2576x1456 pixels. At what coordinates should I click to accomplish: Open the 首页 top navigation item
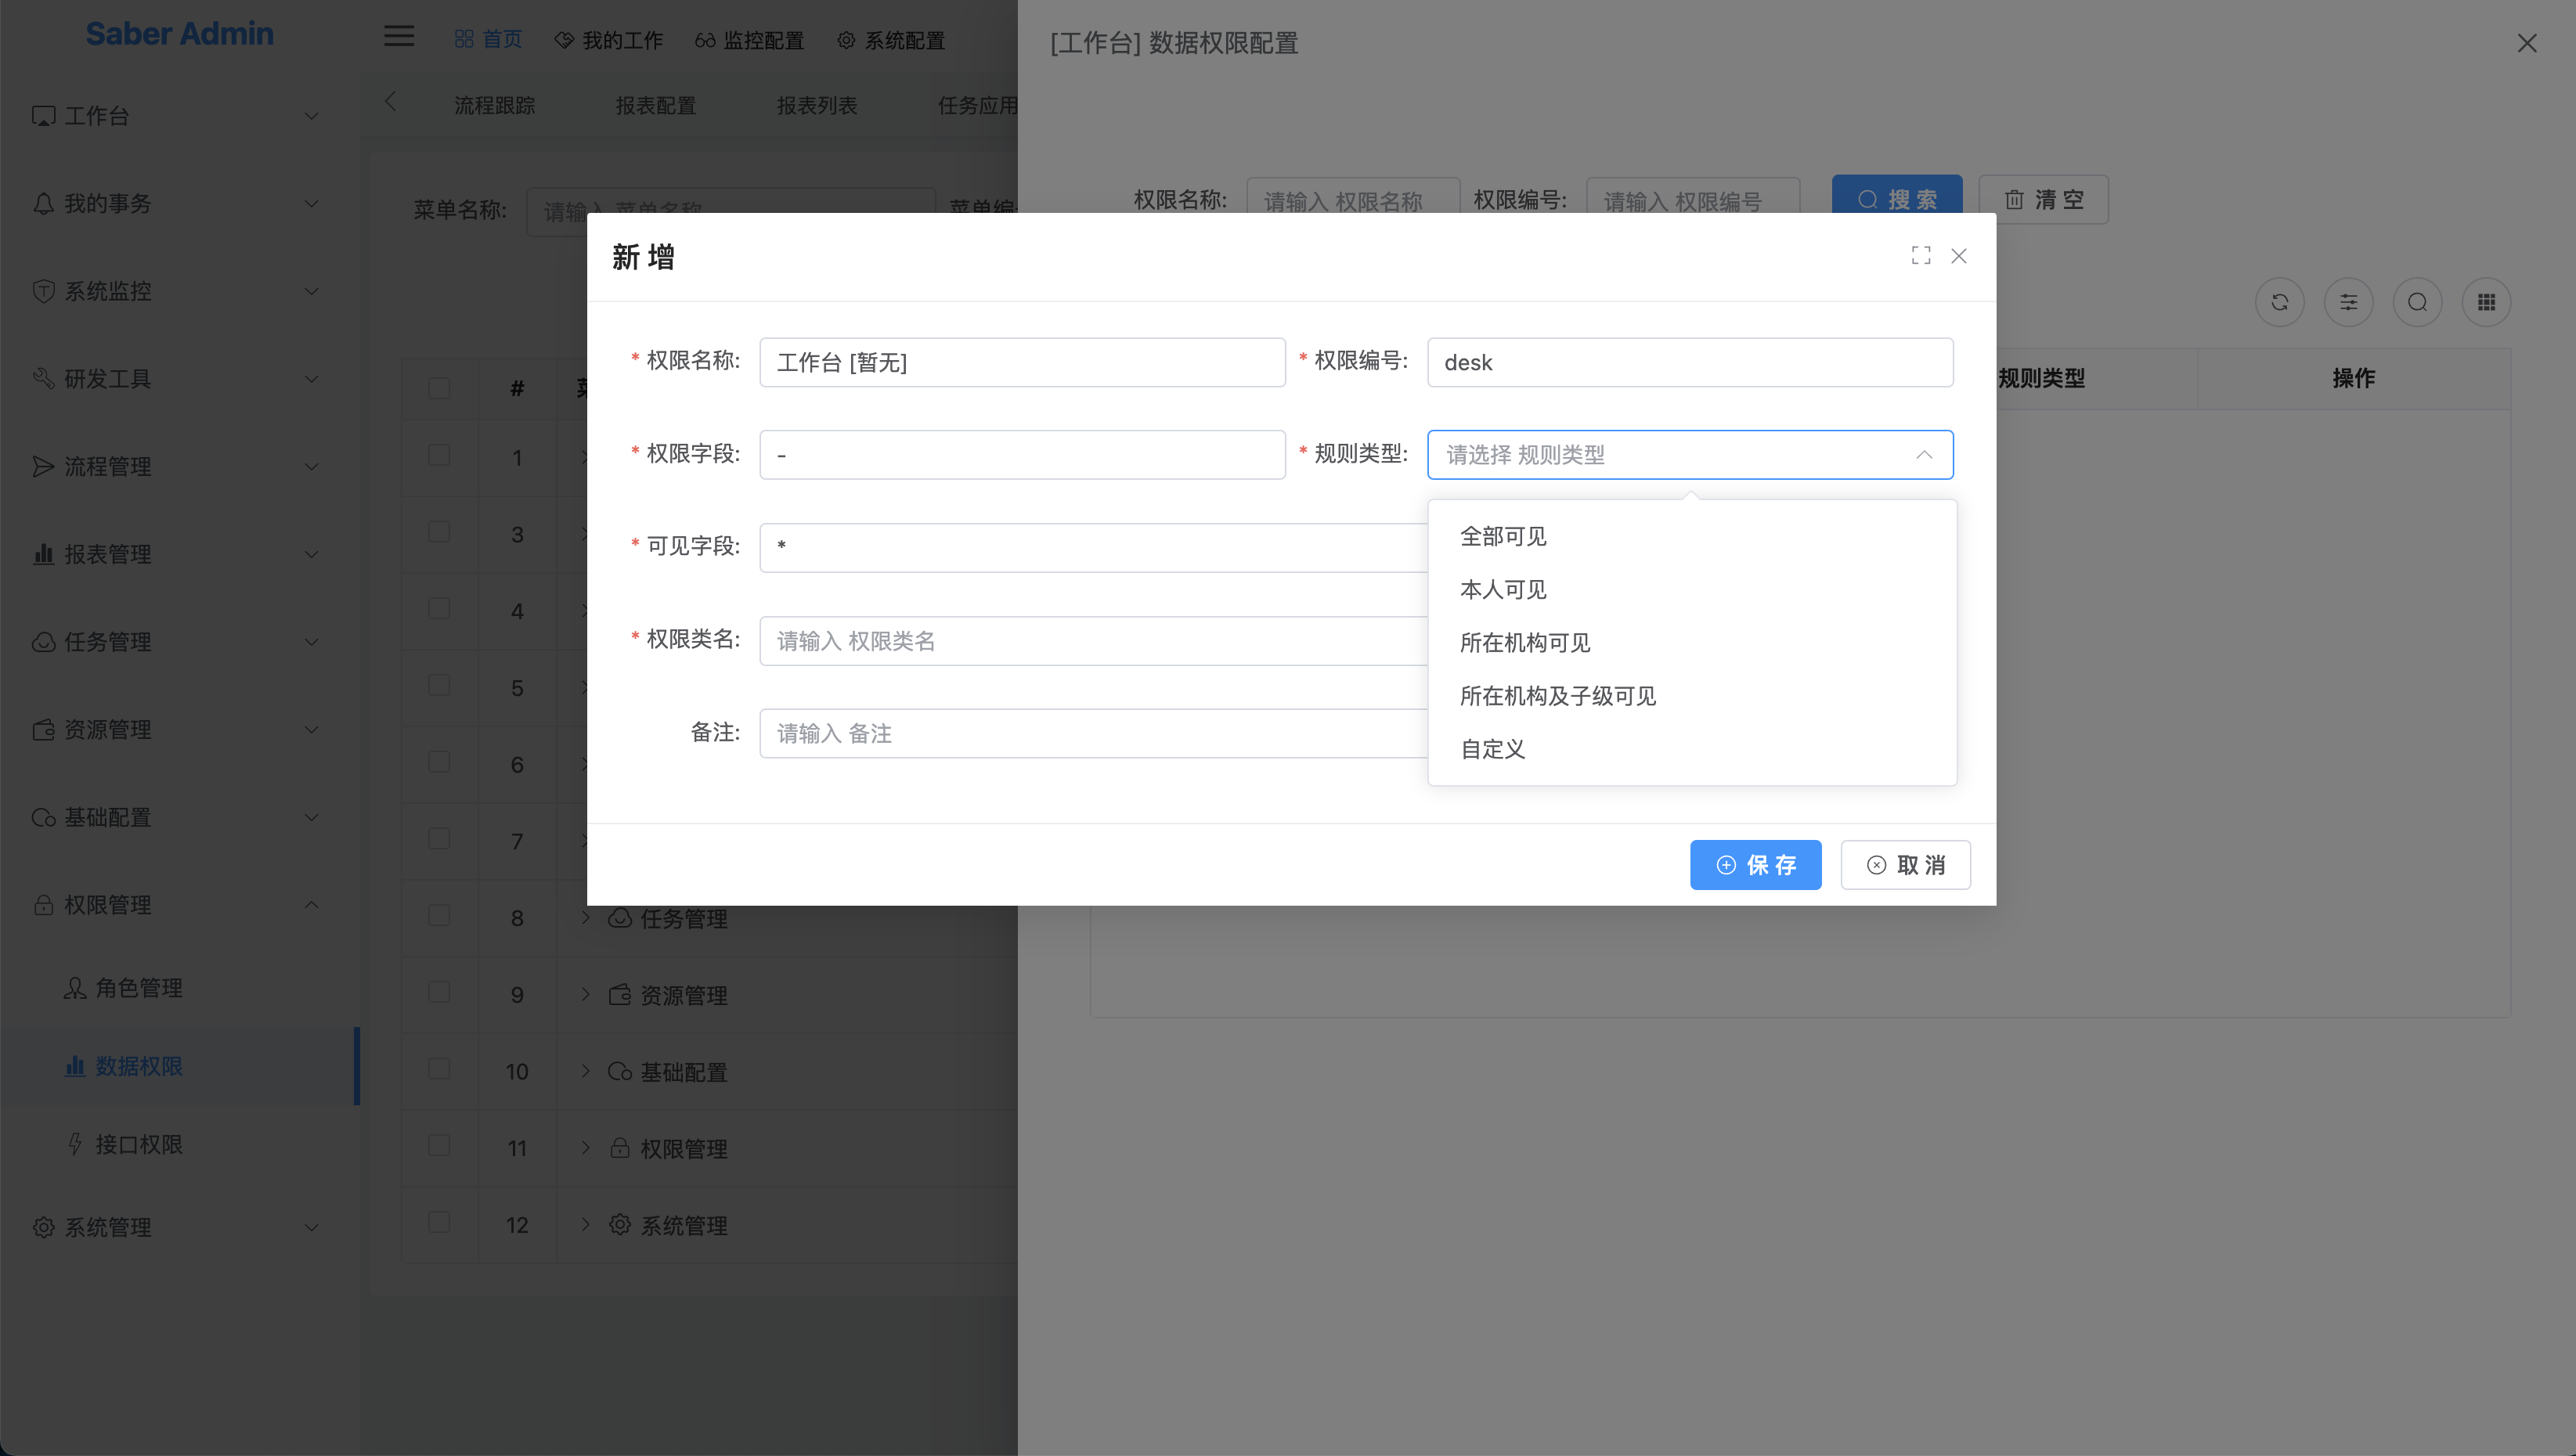point(488,39)
